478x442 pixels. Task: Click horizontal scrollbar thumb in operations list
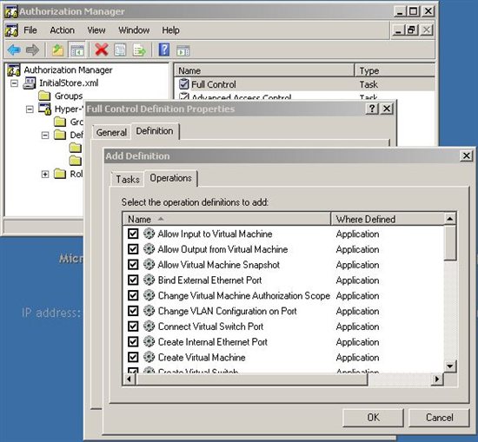[251, 379]
